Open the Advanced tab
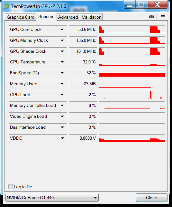The height and width of the screenshot is (207, 172). (x=68, y=17)
